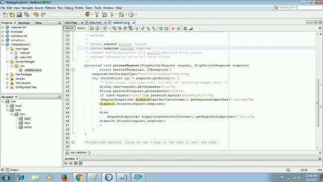Image resolution: width=323 pixels, height=182 pixels.
Task: Click the Toggle Rectangular Selection icon
Action: [136, 28]
